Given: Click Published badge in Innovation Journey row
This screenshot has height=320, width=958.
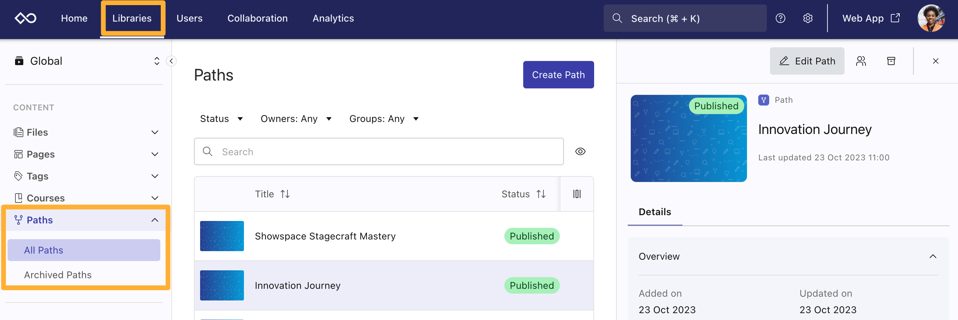Looking at the screenshot, I should (531, 285).
